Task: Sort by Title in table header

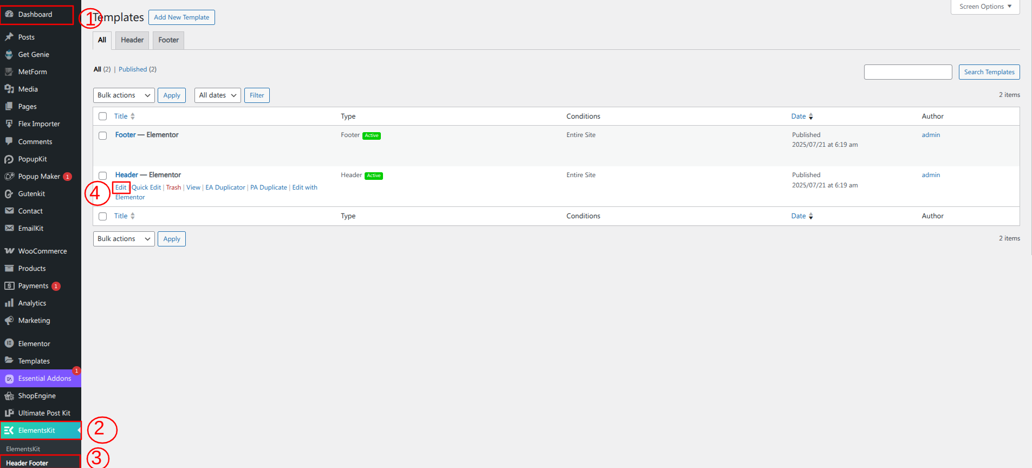Action: click(x=124, y=116)
